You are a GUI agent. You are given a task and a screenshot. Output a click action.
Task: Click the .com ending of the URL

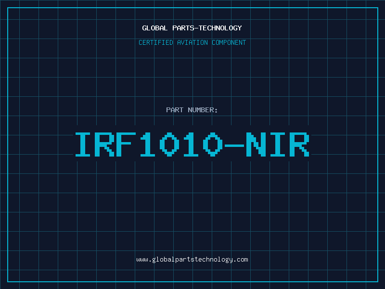click(x=241, y=260)
